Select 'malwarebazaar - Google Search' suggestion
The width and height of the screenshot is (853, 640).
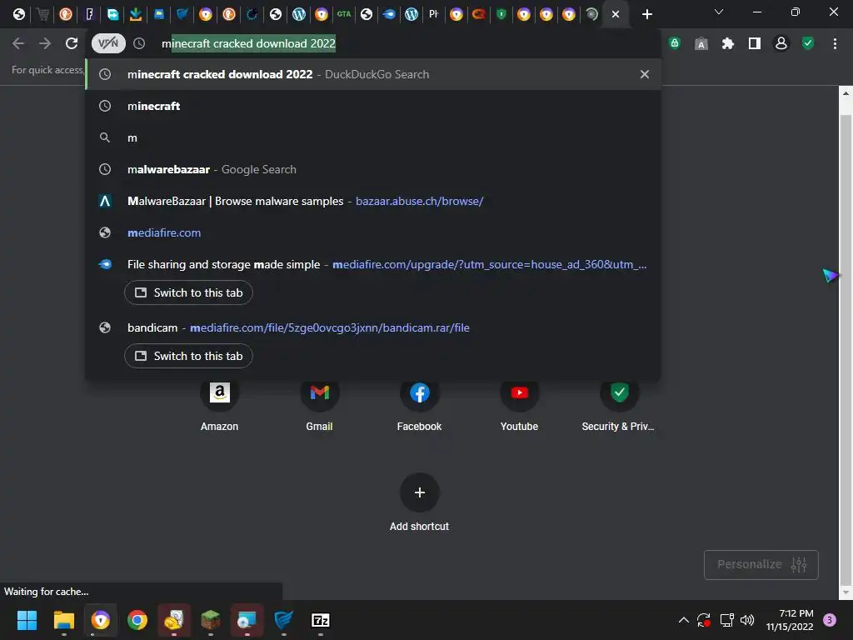coord(373,169)
